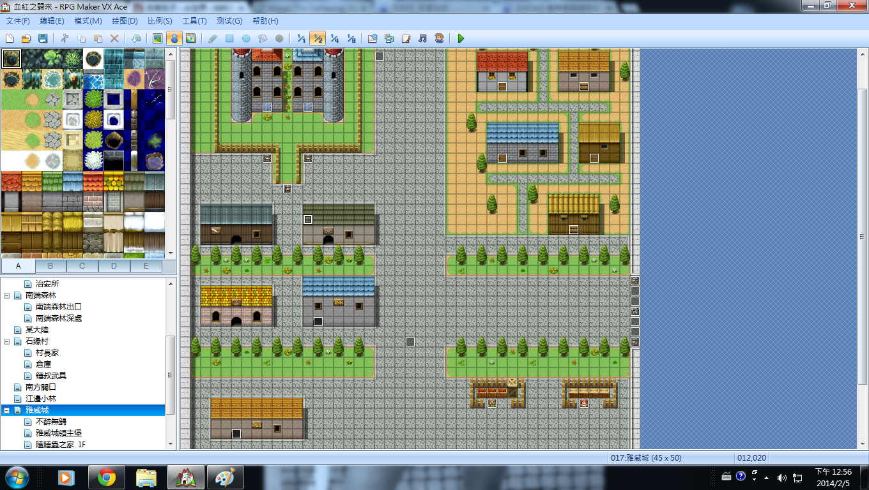Toggle the Event mode button
Image resolution: width=869 pixels, height=490 pixels.
(174, 38)
